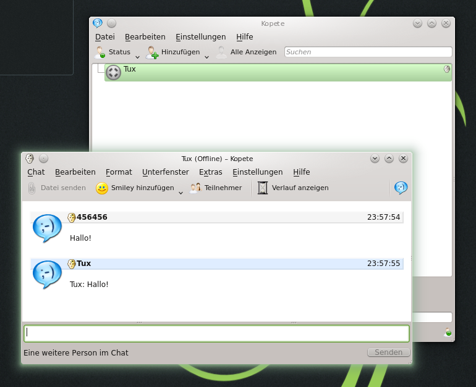This screenshot has height=387, width=476.
Task: Open the Extras menu
Action: [210, 172]
